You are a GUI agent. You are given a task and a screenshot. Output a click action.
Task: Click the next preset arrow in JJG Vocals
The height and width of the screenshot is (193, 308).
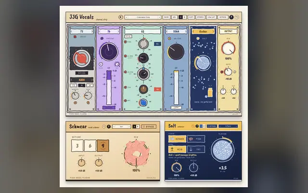(159, 17)
